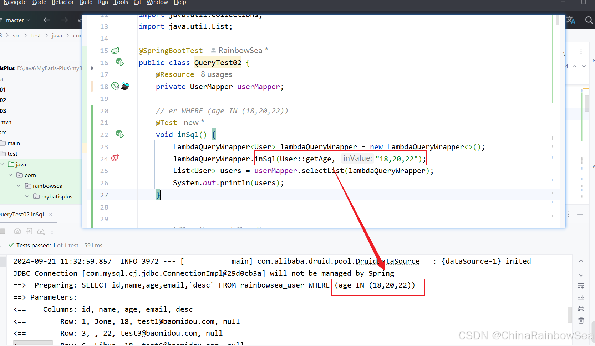
Task: Click line number 27 in gutter
Action: tap(104, 195)
